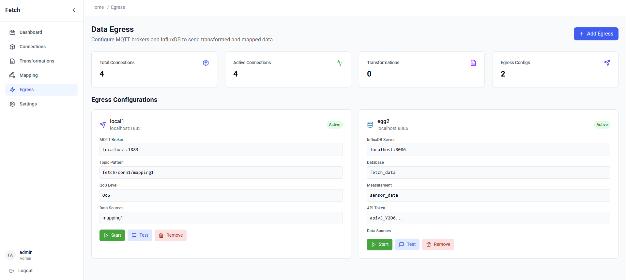The width and height of the screenshot is (626, 280).
Task: Log out using the Logout icon
Action: coord(12,271)
